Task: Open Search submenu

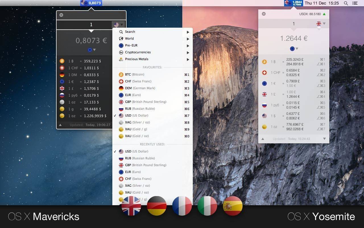Action: (x=152, y=32)
